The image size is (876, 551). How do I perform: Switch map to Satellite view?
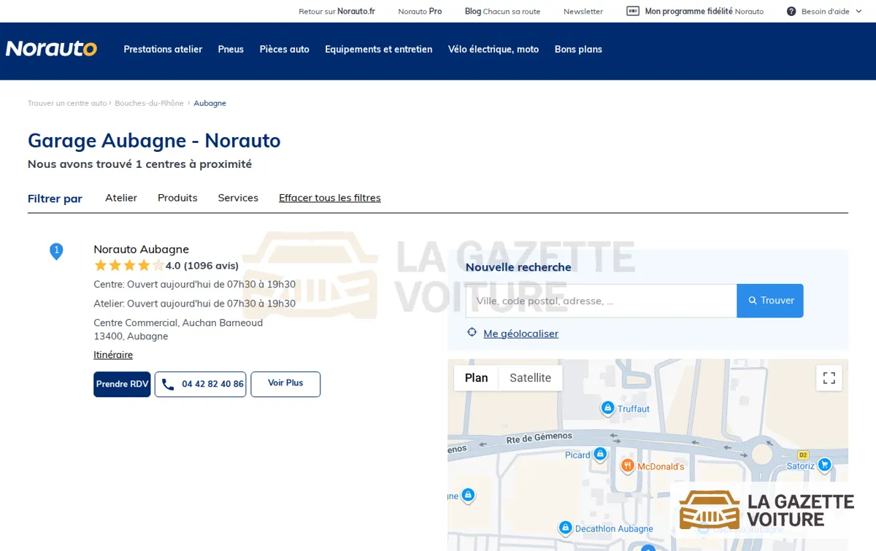point(531,378)
